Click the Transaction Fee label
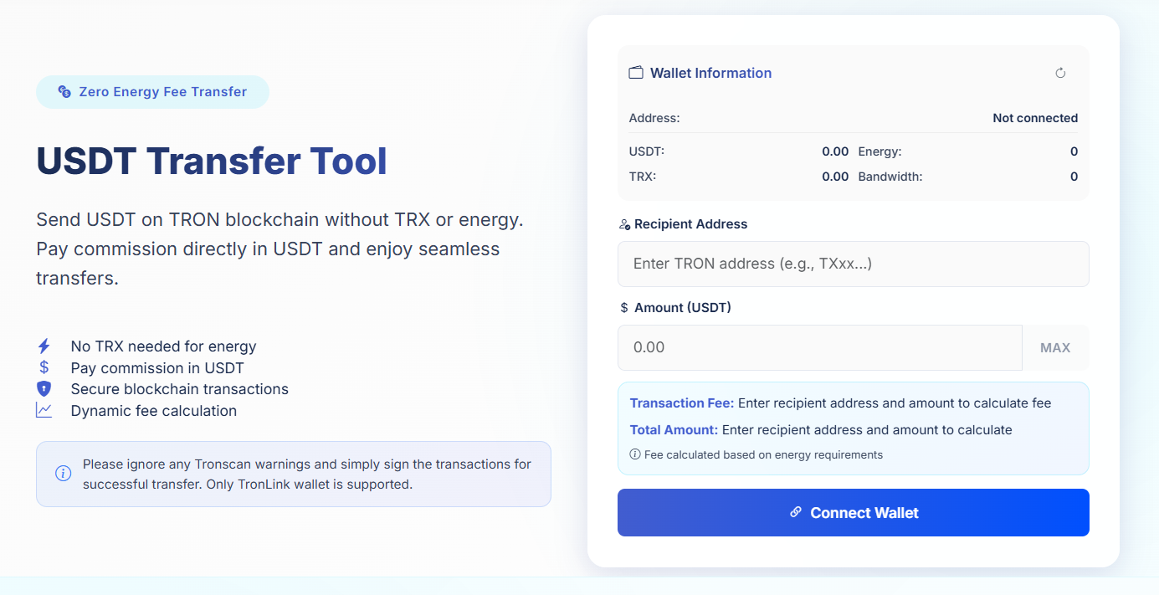1159x595 pixels. point(681,403)
